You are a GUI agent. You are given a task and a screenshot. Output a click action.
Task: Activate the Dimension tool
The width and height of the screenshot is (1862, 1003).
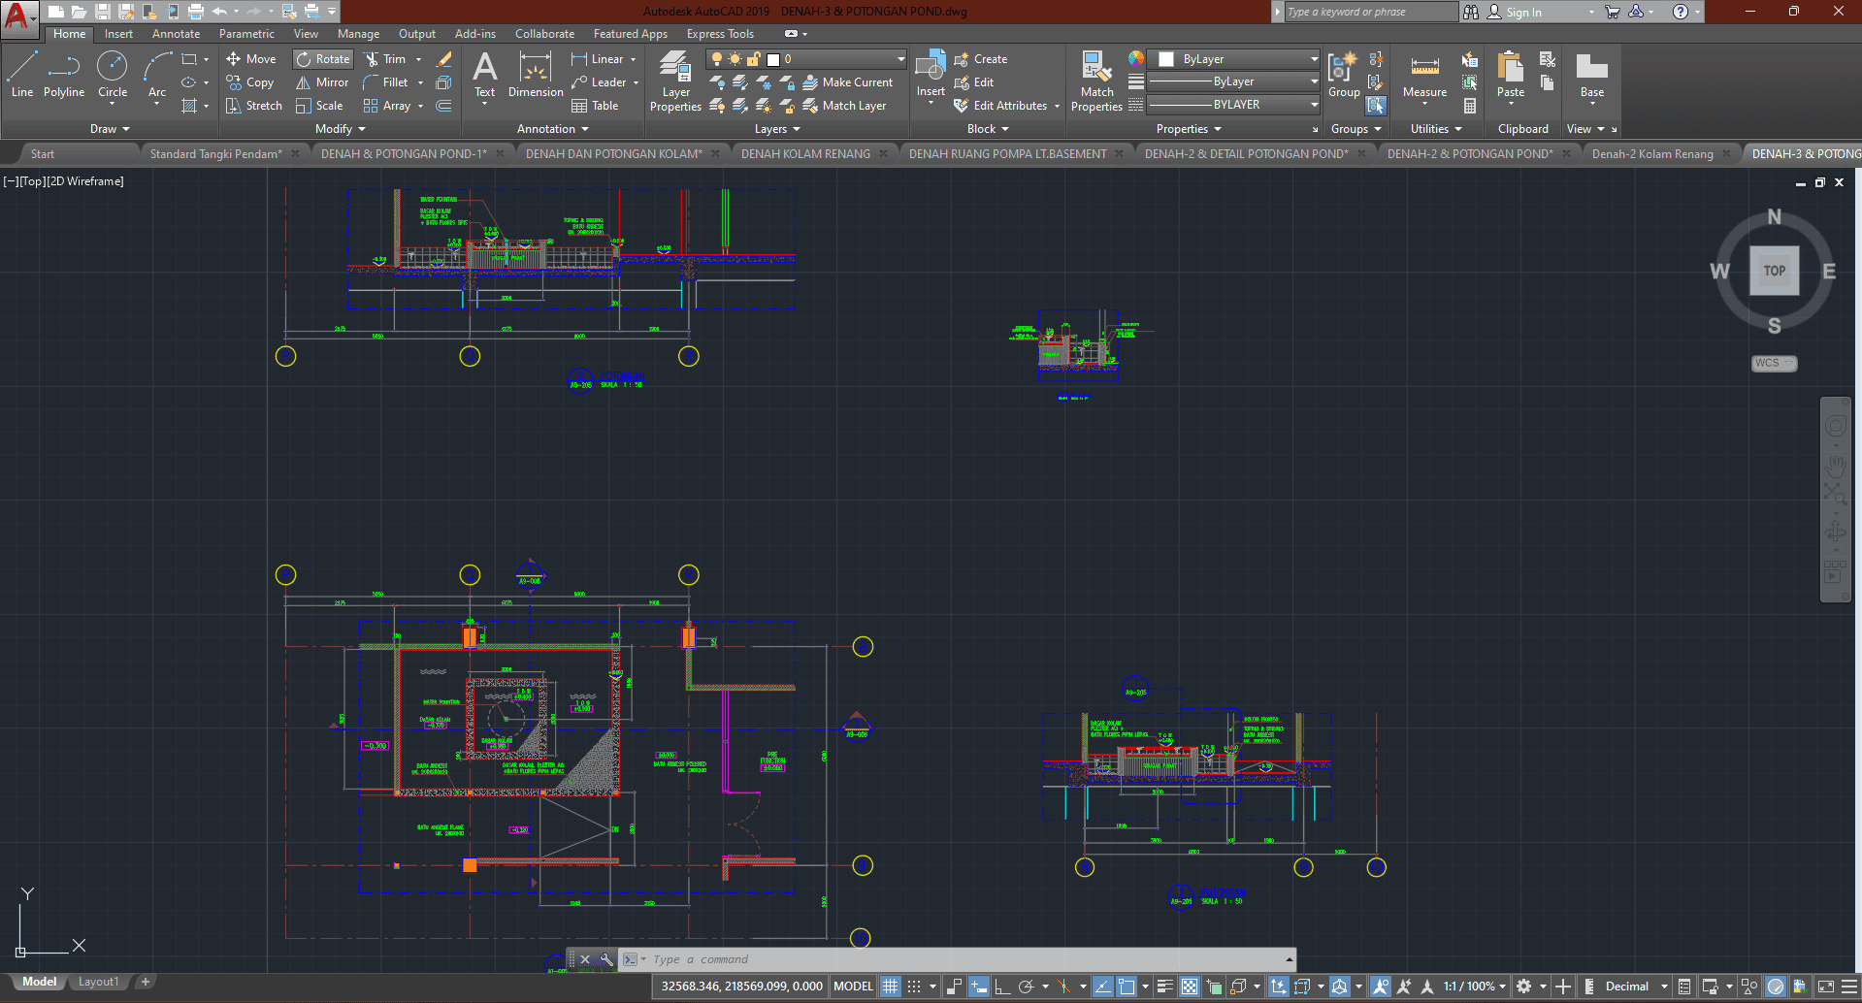[x=536, y=75]
